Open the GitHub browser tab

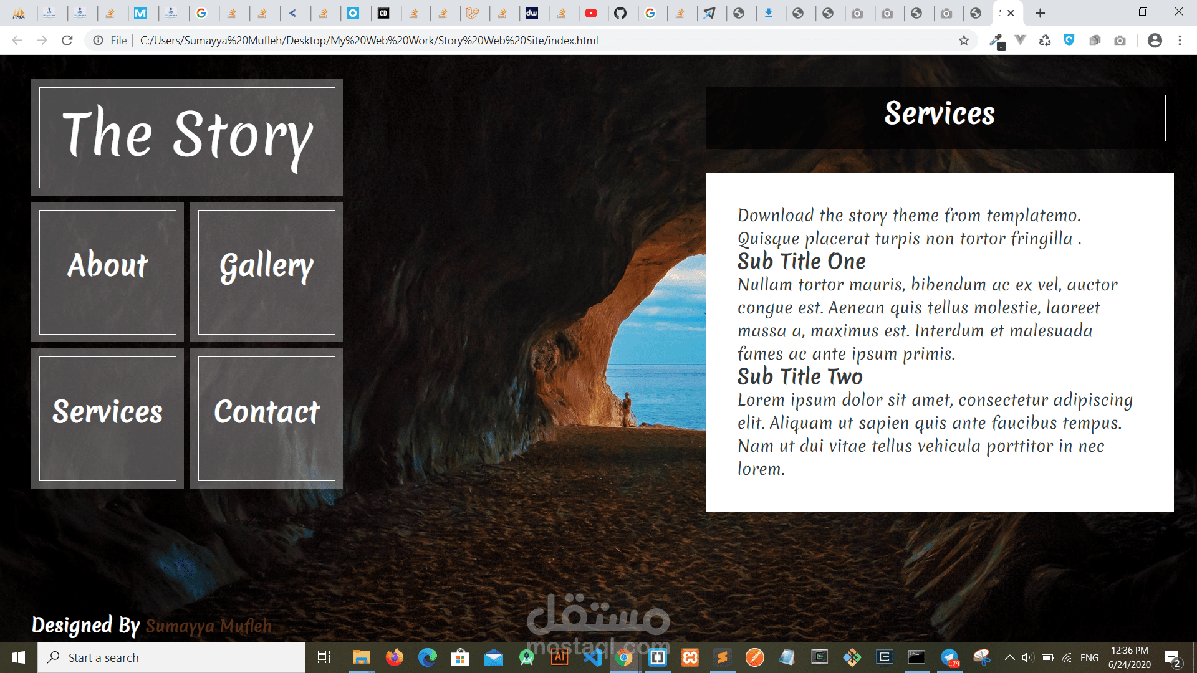tap(620, 13)
